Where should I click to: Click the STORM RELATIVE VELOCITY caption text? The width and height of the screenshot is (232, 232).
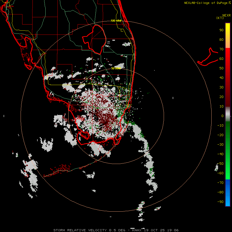coord(80,230)
